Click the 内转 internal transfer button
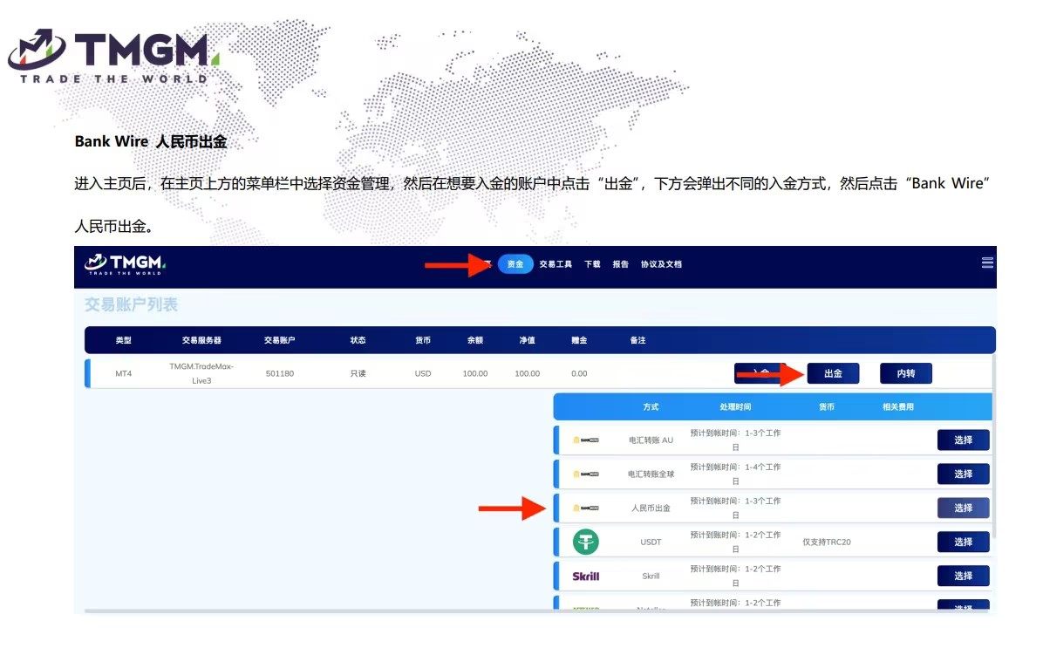Screen dimensions: 1043x648 pyautogui.click(x=905, y=373)
